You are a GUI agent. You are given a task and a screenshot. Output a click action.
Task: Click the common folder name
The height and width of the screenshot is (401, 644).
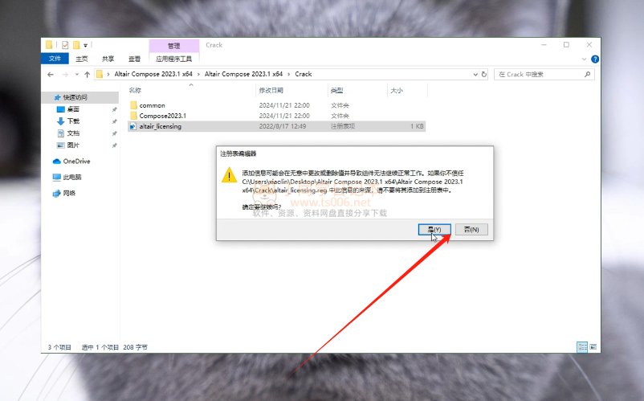(x=152, y=105)
